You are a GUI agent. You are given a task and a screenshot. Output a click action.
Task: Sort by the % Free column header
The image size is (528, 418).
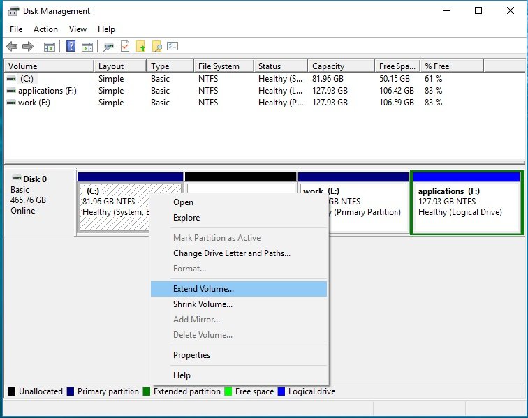tap(452, 66)
